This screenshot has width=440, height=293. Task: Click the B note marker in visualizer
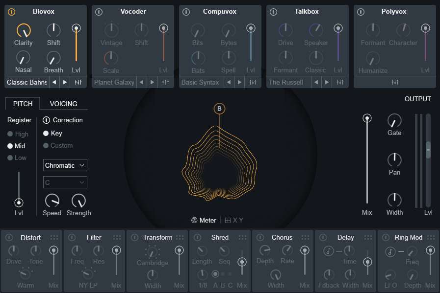point(219,109)
